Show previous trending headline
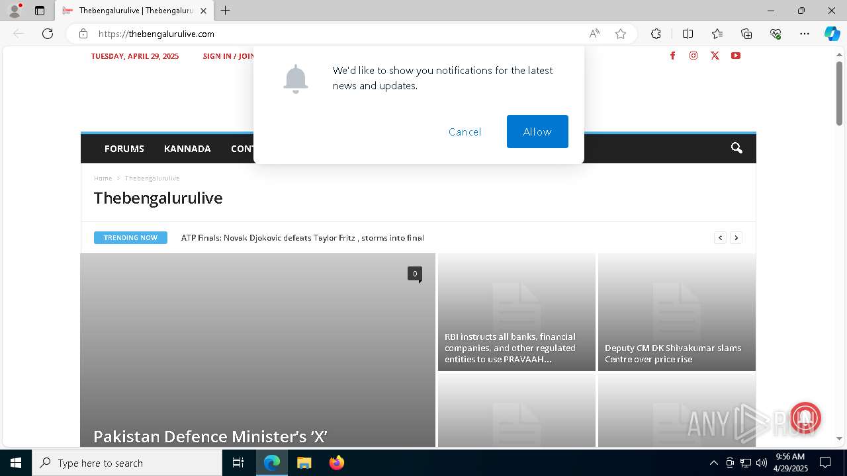 720,237
